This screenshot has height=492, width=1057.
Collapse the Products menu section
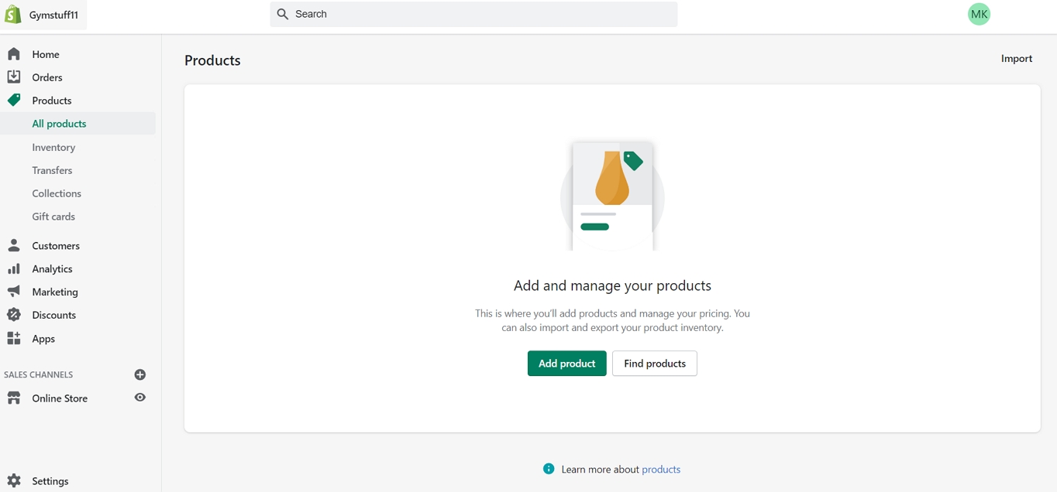[51, 101]
